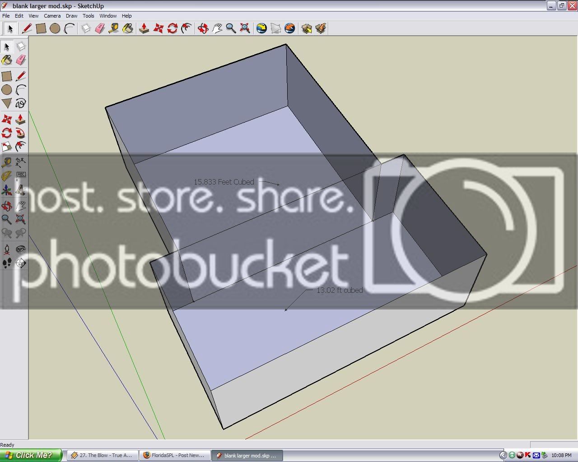
Task: Open the Window menu
Action: coord(108,16)
